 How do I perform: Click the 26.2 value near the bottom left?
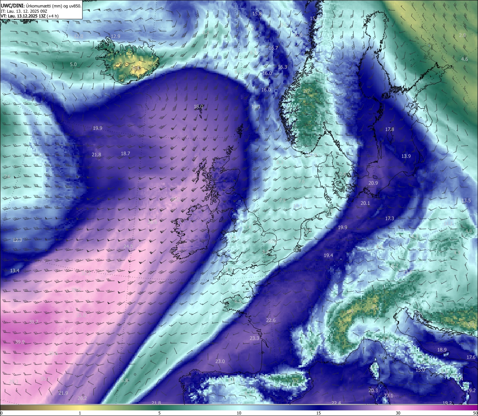82,398
